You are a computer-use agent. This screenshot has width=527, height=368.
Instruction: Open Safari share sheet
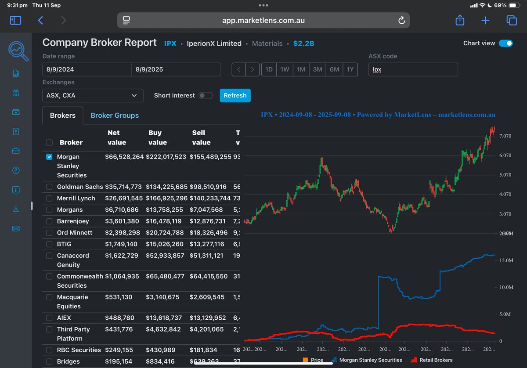460,20
